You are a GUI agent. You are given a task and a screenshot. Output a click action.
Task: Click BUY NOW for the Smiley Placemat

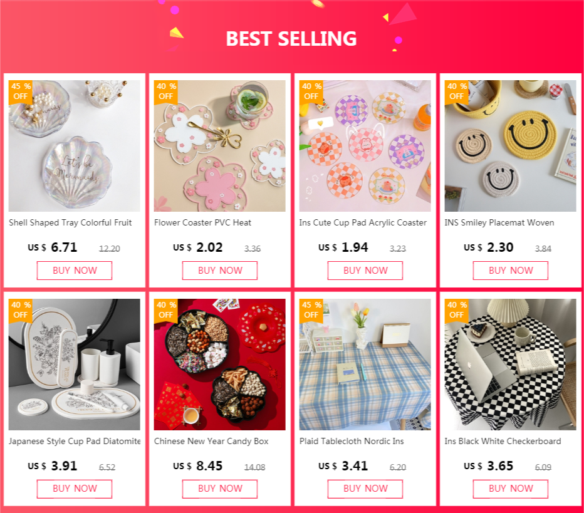coord(511,270)
